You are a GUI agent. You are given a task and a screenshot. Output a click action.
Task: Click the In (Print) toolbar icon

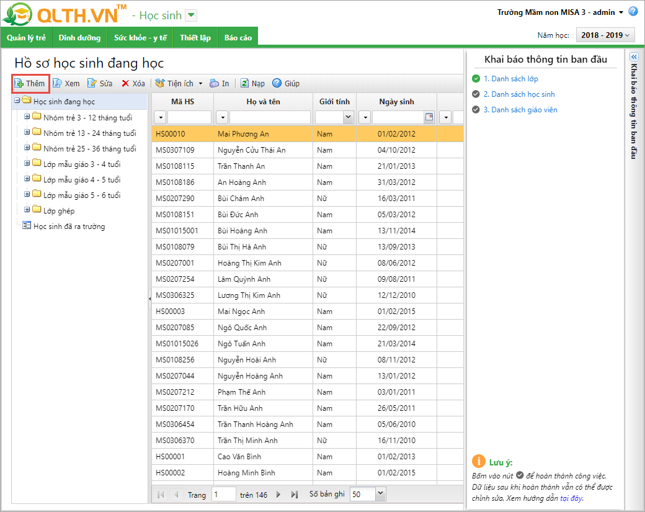(x=214, y=83)
